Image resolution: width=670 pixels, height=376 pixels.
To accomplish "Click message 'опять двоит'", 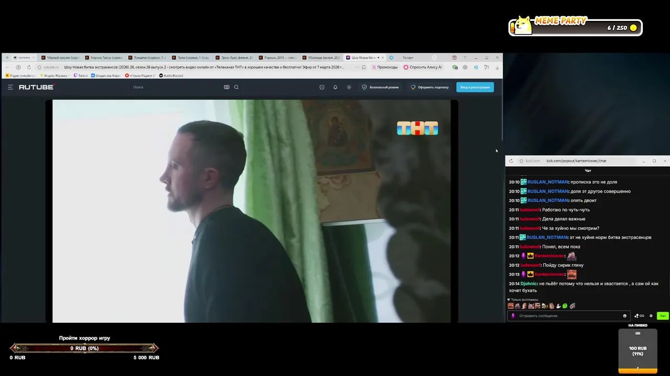I will (x=584, y=201).
